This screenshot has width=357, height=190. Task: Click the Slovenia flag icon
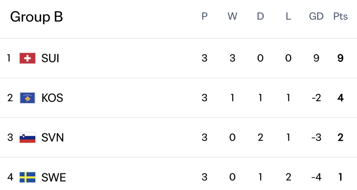pos(27,137)
